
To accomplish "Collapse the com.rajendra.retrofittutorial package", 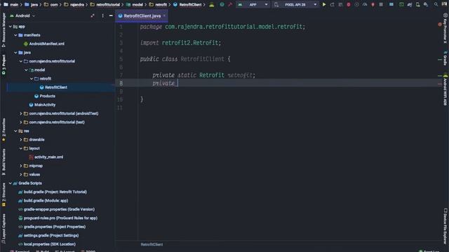I will coord(20,61).
